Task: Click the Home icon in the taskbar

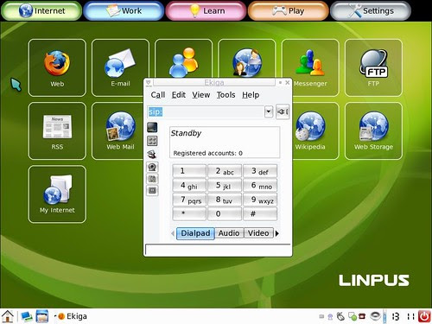Action: coord(8,316)
